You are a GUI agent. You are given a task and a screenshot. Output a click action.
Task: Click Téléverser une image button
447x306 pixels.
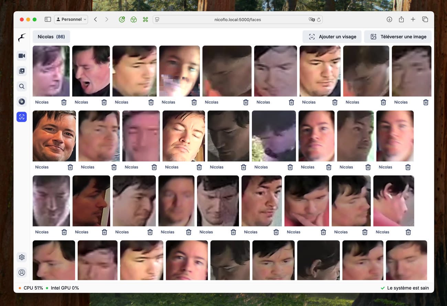pos(398,37)
